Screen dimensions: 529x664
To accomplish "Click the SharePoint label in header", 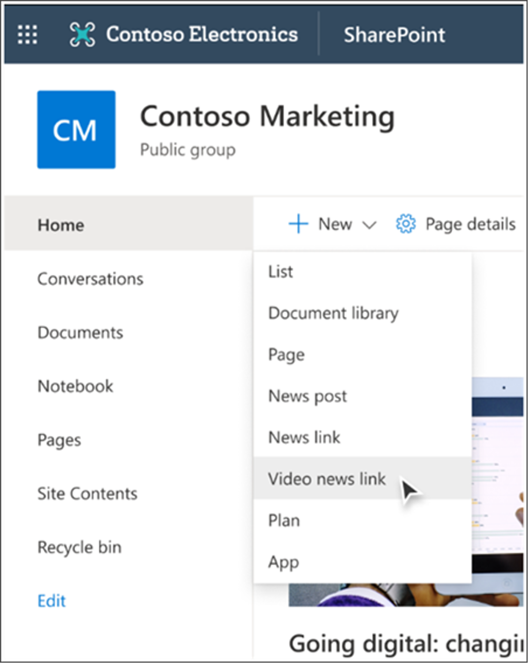I will point(394,35).
